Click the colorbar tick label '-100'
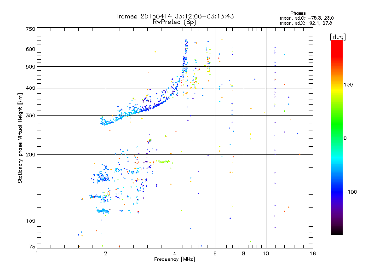 pyautogui.click(x=351, y=192)
